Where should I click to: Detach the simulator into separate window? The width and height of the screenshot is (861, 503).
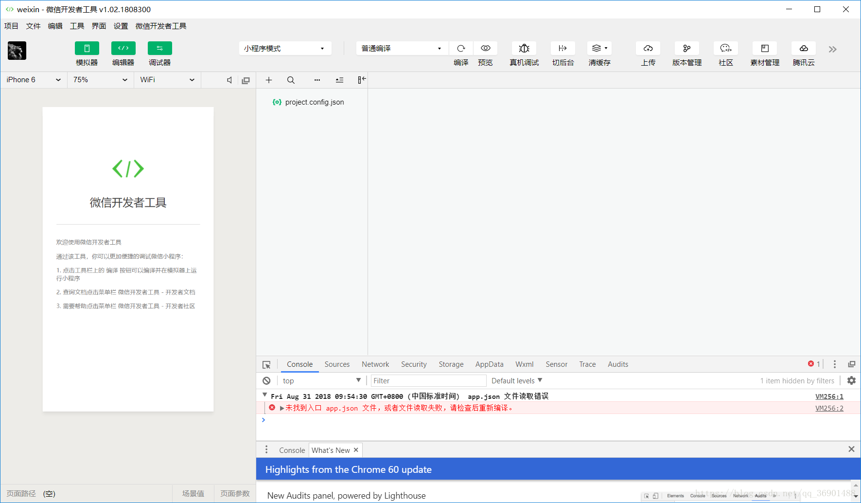[246, 80]
